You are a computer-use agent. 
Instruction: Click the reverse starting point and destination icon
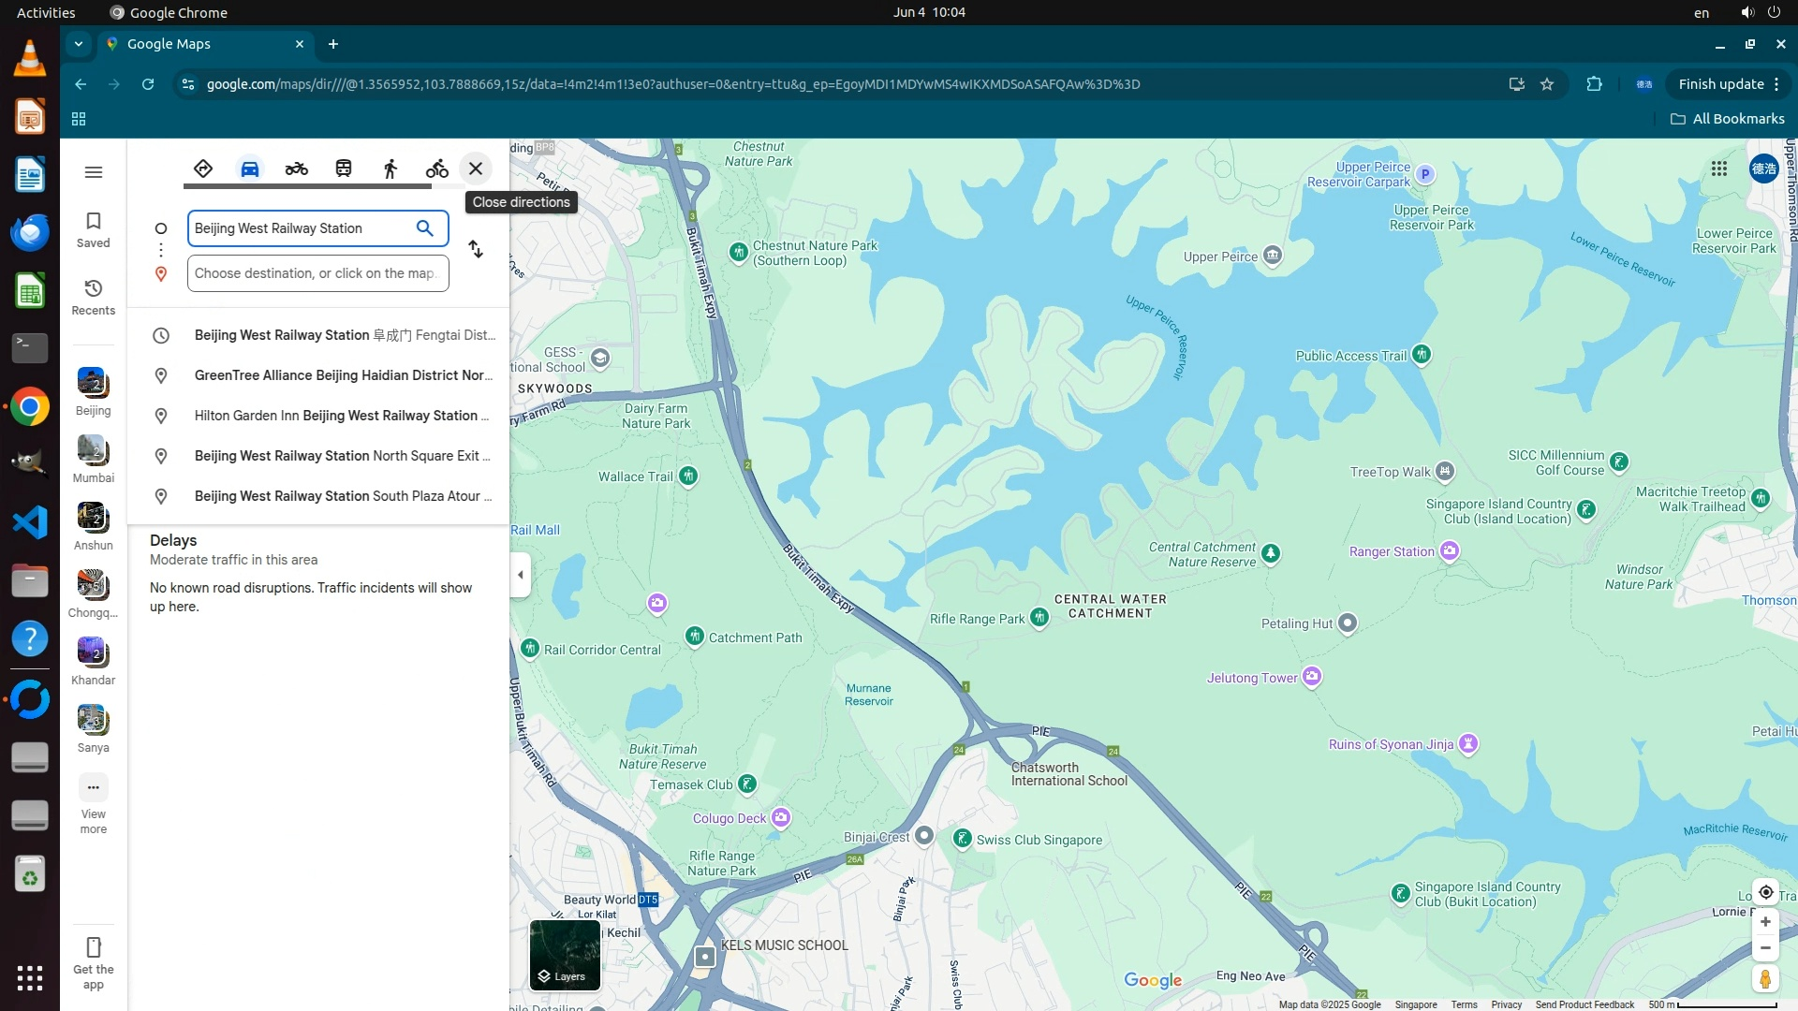[x=476, y=249]
